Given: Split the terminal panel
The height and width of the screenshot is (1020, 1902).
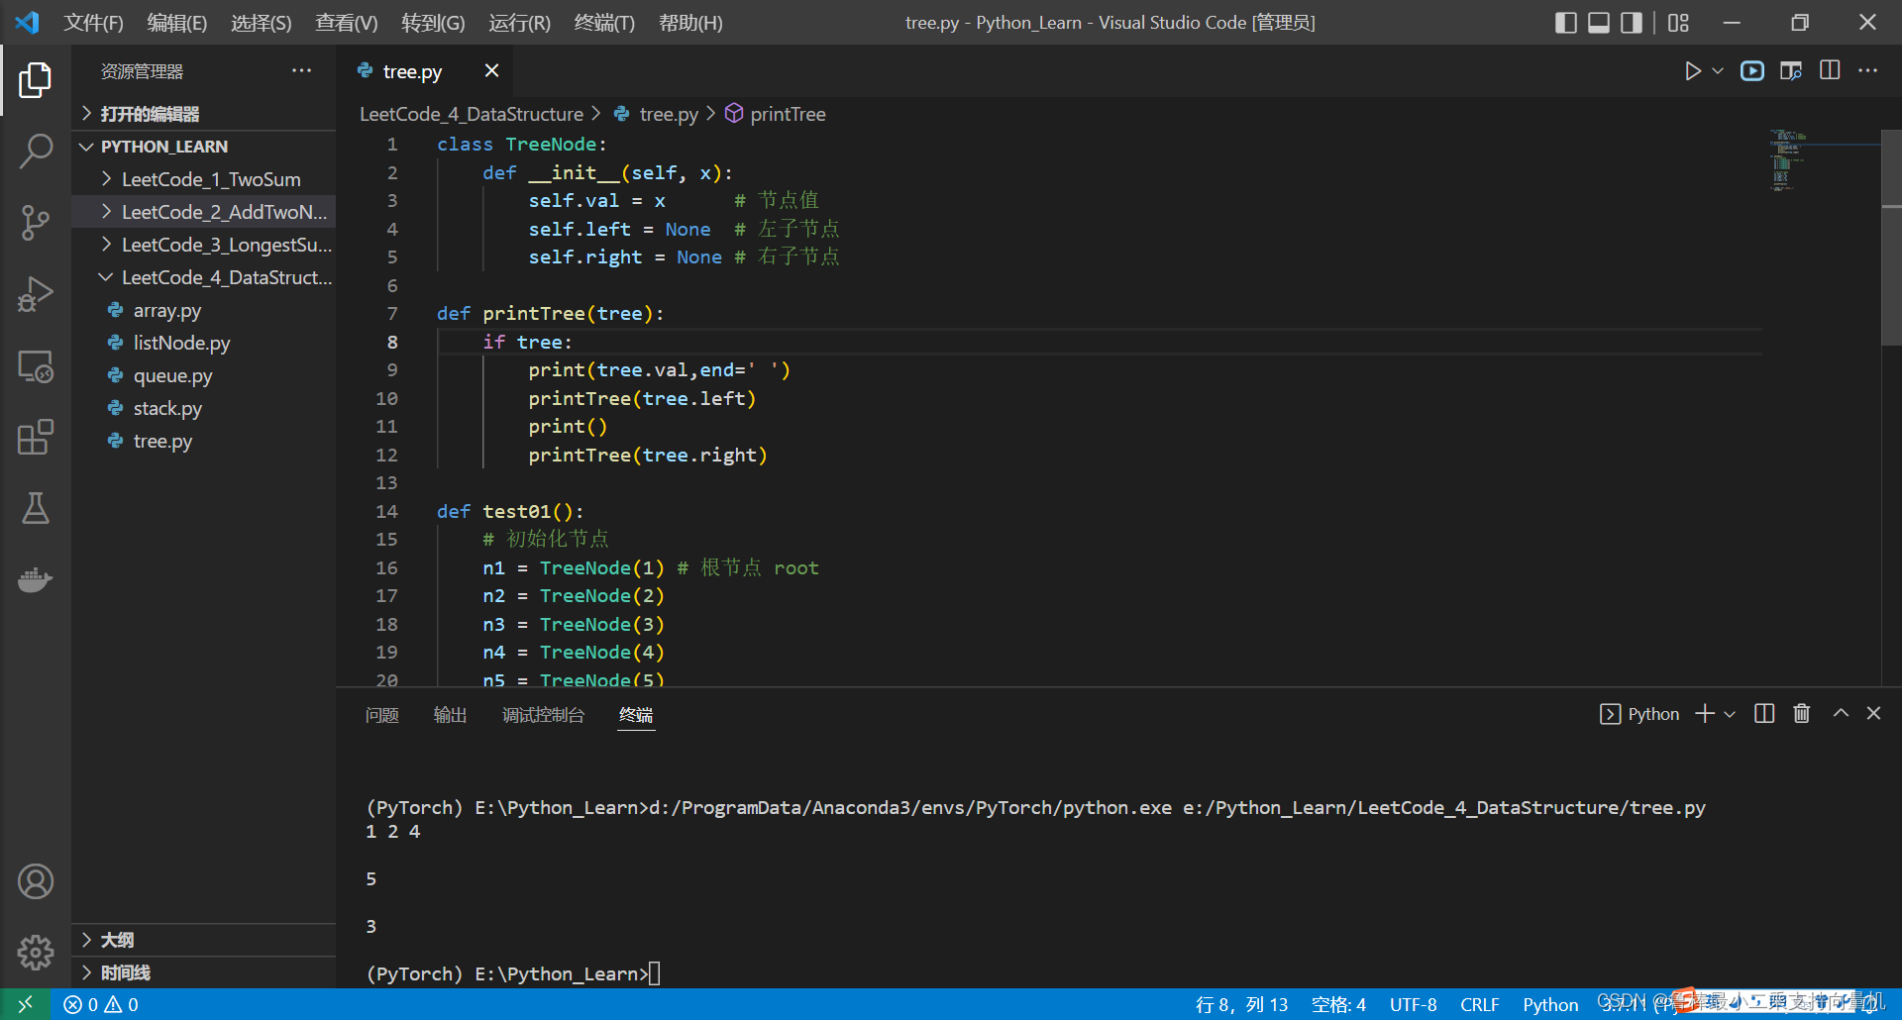Looking at the screenshot, I should click(x=1764, y=714).
